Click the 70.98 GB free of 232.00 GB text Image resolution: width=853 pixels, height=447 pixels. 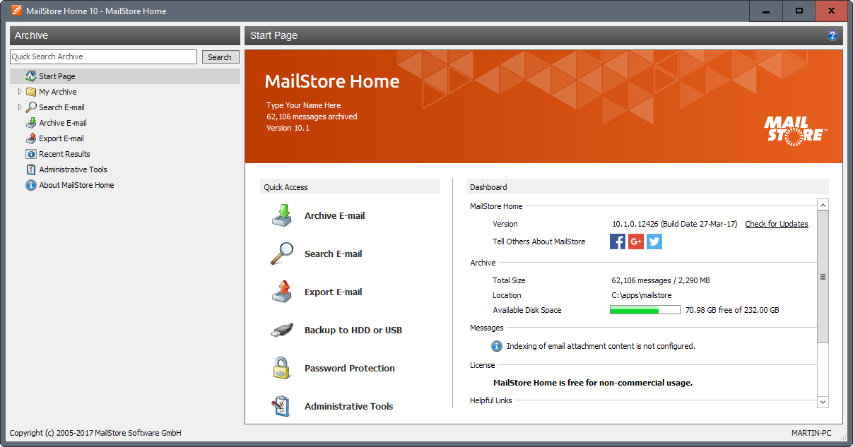click(x=732, y=310)
